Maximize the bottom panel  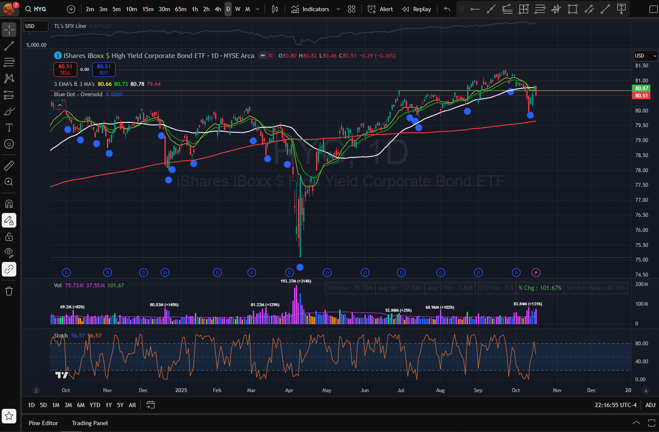652,423
